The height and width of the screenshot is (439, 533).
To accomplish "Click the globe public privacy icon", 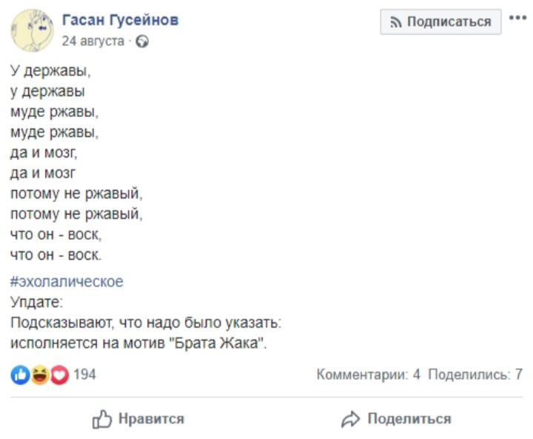I will click(x=143, y=41).
